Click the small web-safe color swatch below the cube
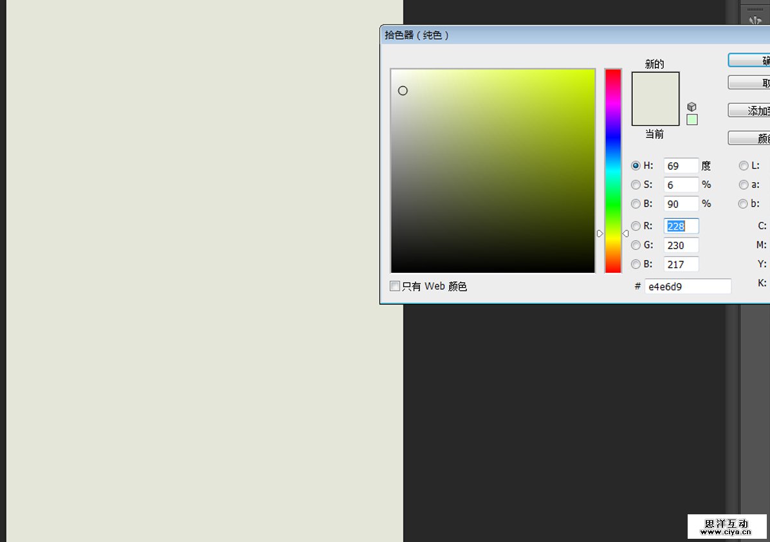The height and width of the screenshot is (542, 770). click(692, 119)
